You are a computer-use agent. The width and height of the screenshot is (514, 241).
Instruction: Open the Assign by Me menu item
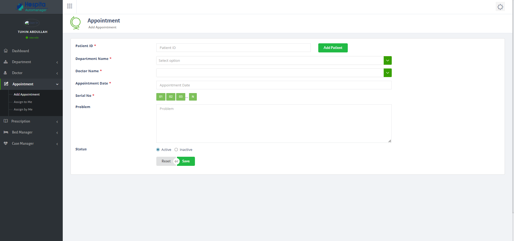pos(23,109)
